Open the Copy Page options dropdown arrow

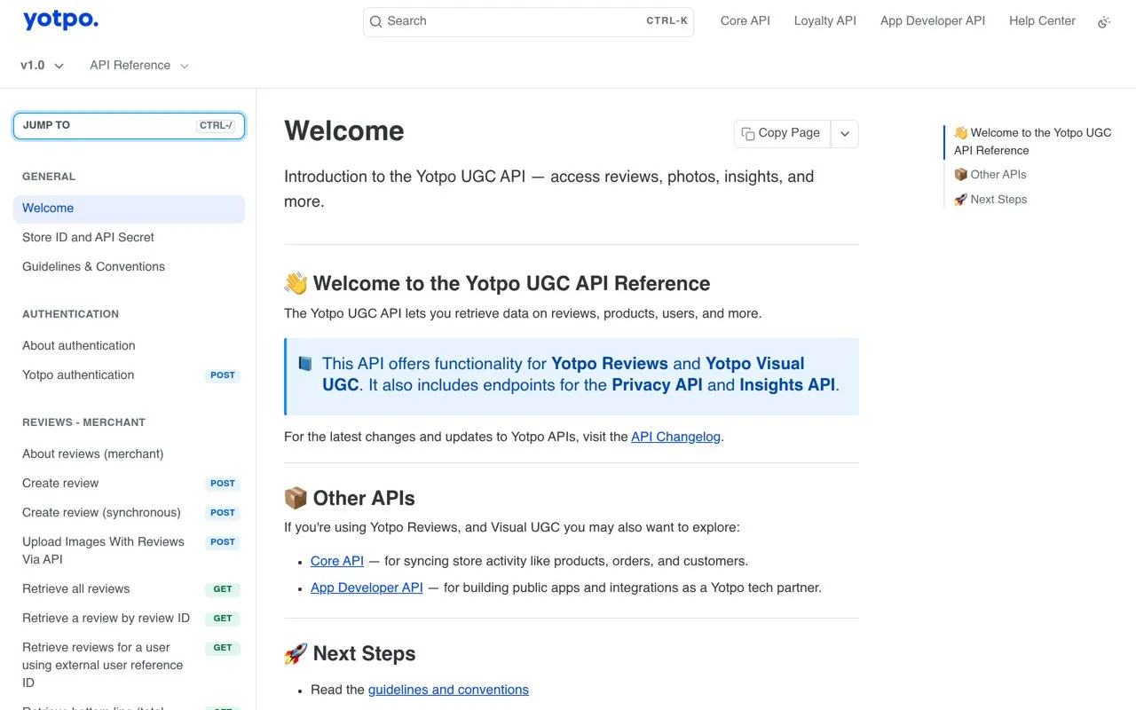[845, 133]
